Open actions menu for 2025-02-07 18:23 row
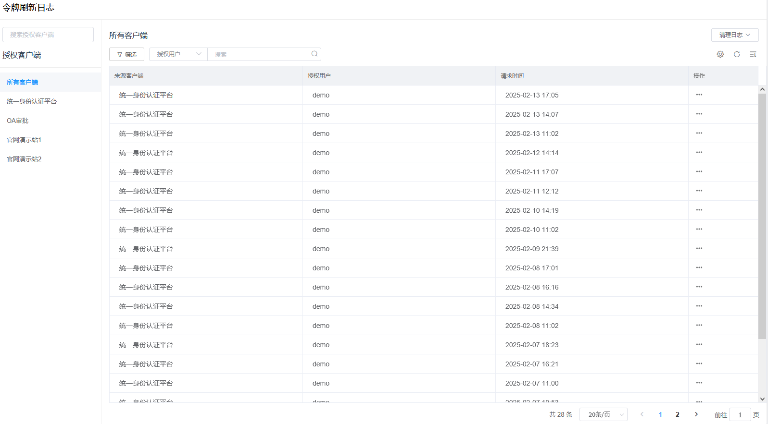 [x=699, y=344]
